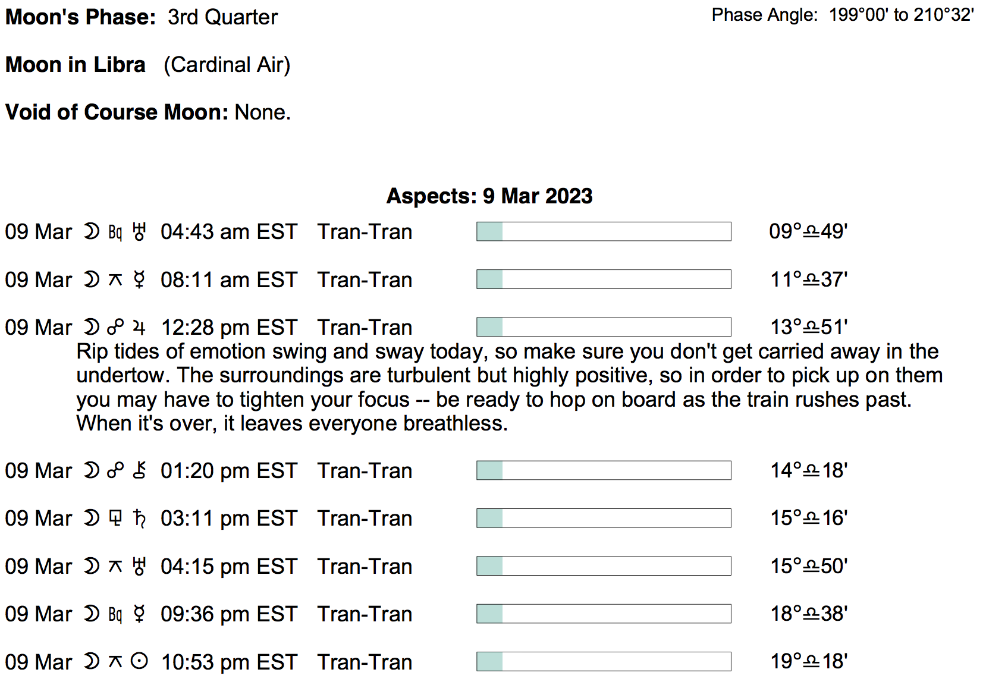Click the Mercury glyph in the 08:11 am row
The image size is (986, 685).
pyautogui.click(x=139, y=279)
